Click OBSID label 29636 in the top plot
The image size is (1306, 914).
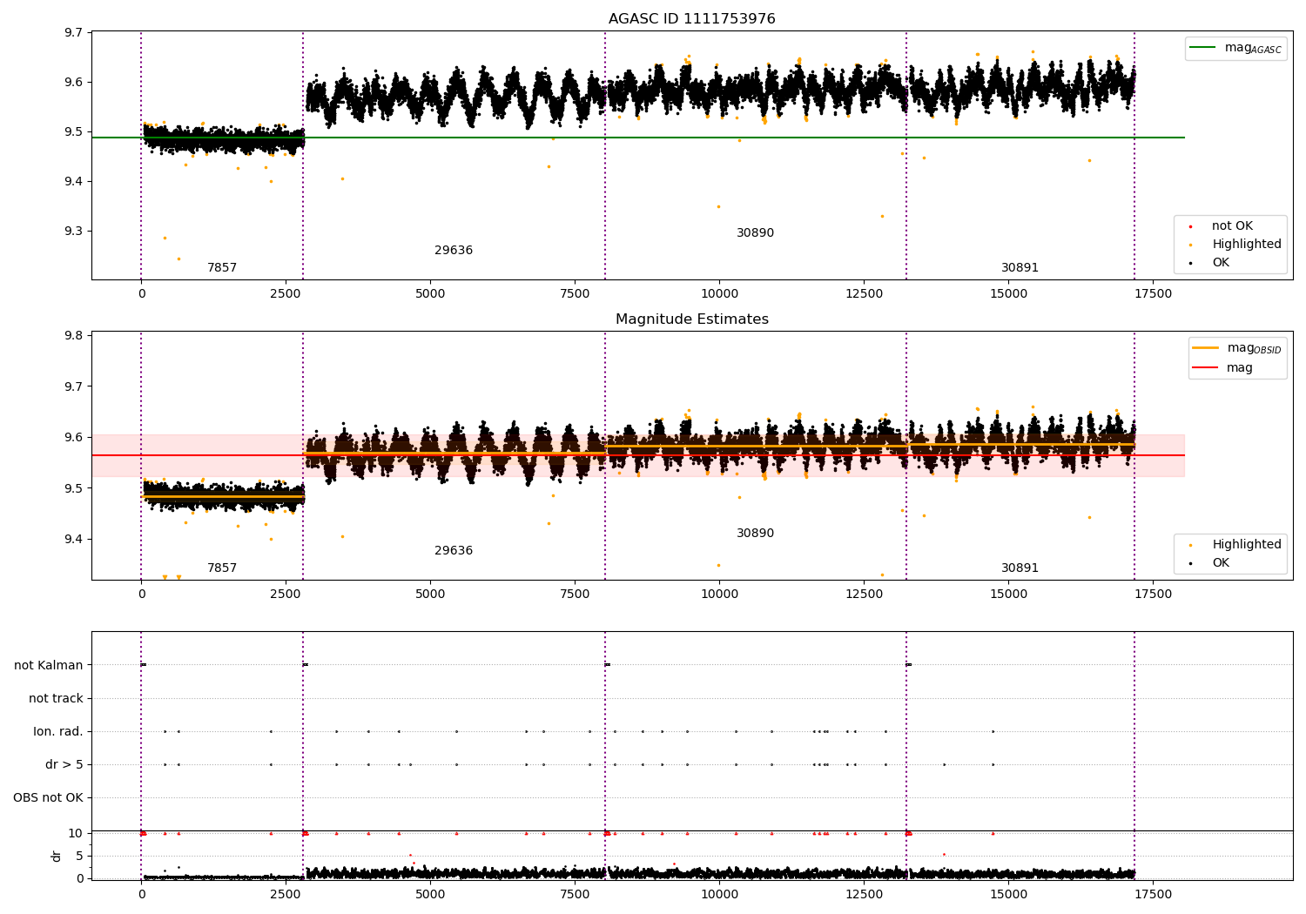click(x=454, y=251)
